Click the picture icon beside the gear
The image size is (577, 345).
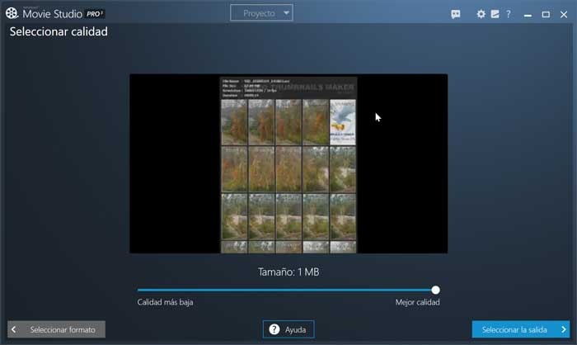(495, 14)
